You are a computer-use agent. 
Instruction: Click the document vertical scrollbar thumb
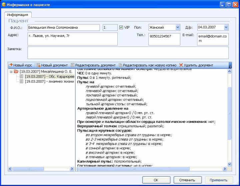pos(229,114)
